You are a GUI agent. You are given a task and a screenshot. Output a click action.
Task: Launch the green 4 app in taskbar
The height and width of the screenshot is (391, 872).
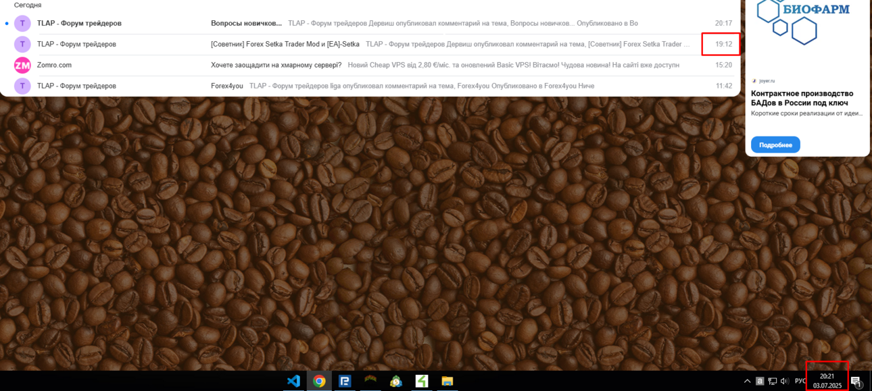coord(422,381)
